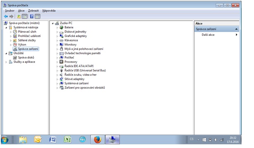Open the Help toolbar icon
The height and width of the screenshot is (148, 254).
(x=32, y=16)
